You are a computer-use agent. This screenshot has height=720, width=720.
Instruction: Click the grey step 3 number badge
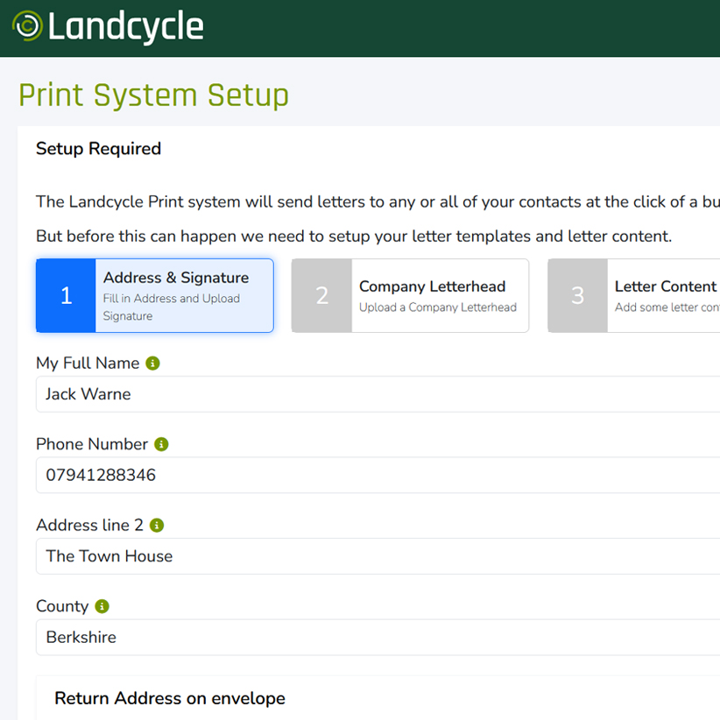point(577,295)
